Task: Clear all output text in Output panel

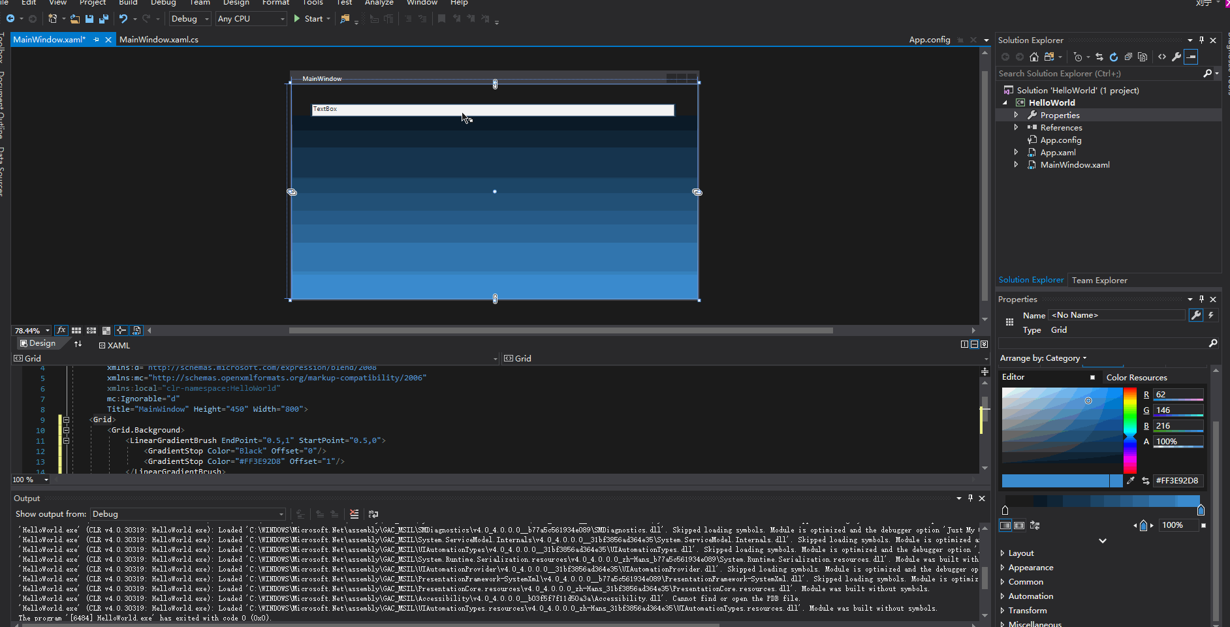Action: point(355,514)
